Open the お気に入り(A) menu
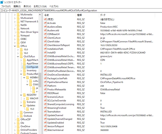 [40, 6]
